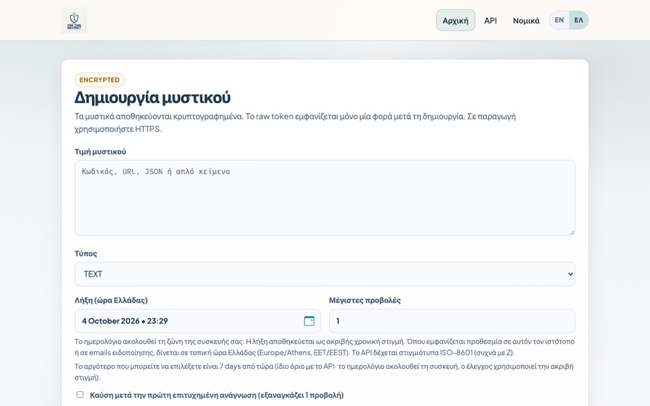Select the ΕΛ language option
Image resolution: width=650 pixels, height=406 pixels.
tap(579, 20)
